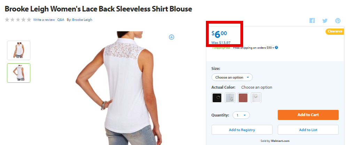Click the ShippingPass logo
The width and height of the screenshot is (347, 145).
[x=221, y=48]
